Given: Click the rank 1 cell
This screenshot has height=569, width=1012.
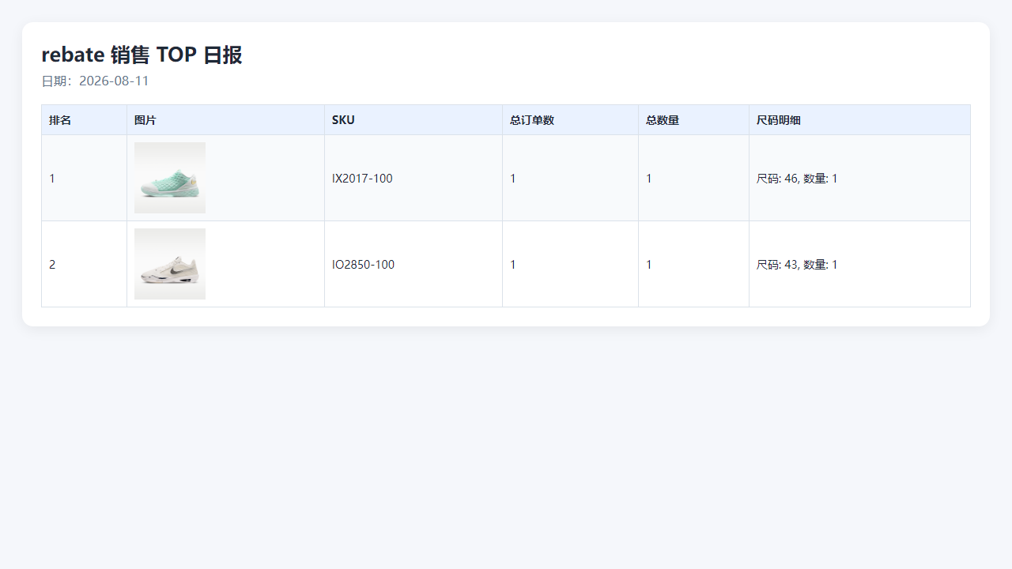Looking at the screenshot, I should (x=85, y=178).
